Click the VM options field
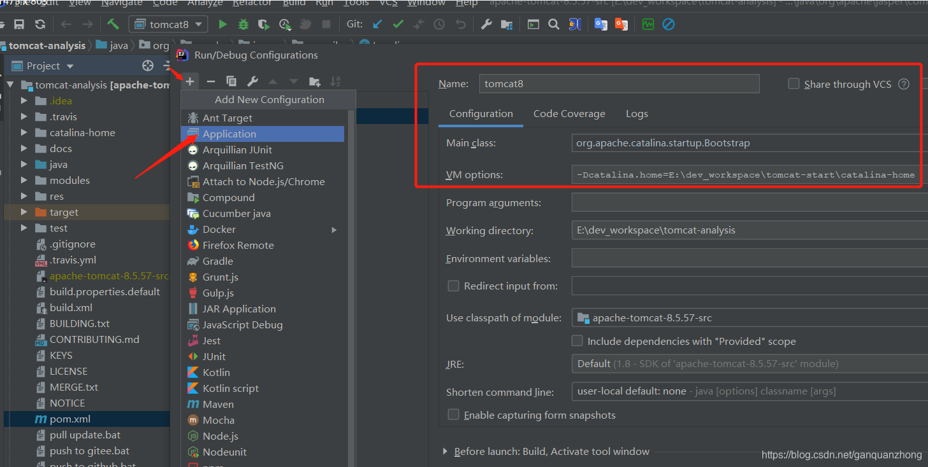The width and height of the screenshot is (928, 467). pos(750,174)
